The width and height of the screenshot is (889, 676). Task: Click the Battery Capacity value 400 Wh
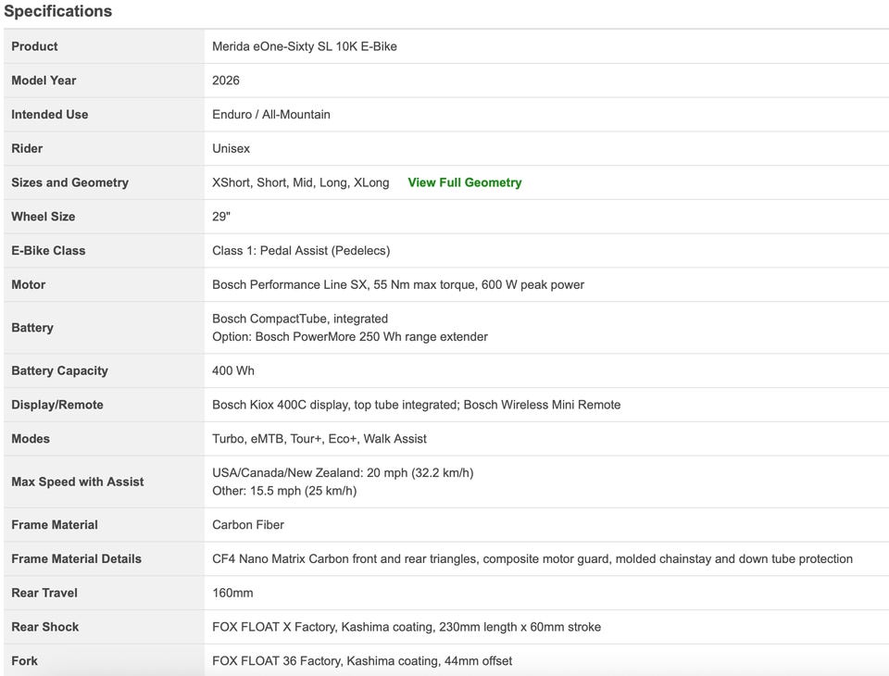[x=233, y=370]
